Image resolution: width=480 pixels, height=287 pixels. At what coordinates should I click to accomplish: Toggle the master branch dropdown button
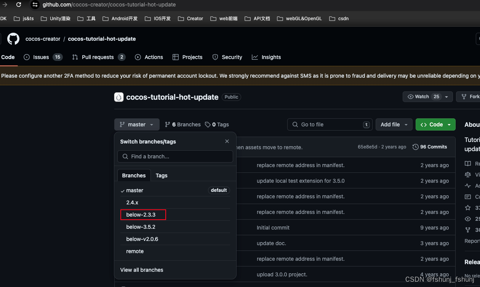137,124
